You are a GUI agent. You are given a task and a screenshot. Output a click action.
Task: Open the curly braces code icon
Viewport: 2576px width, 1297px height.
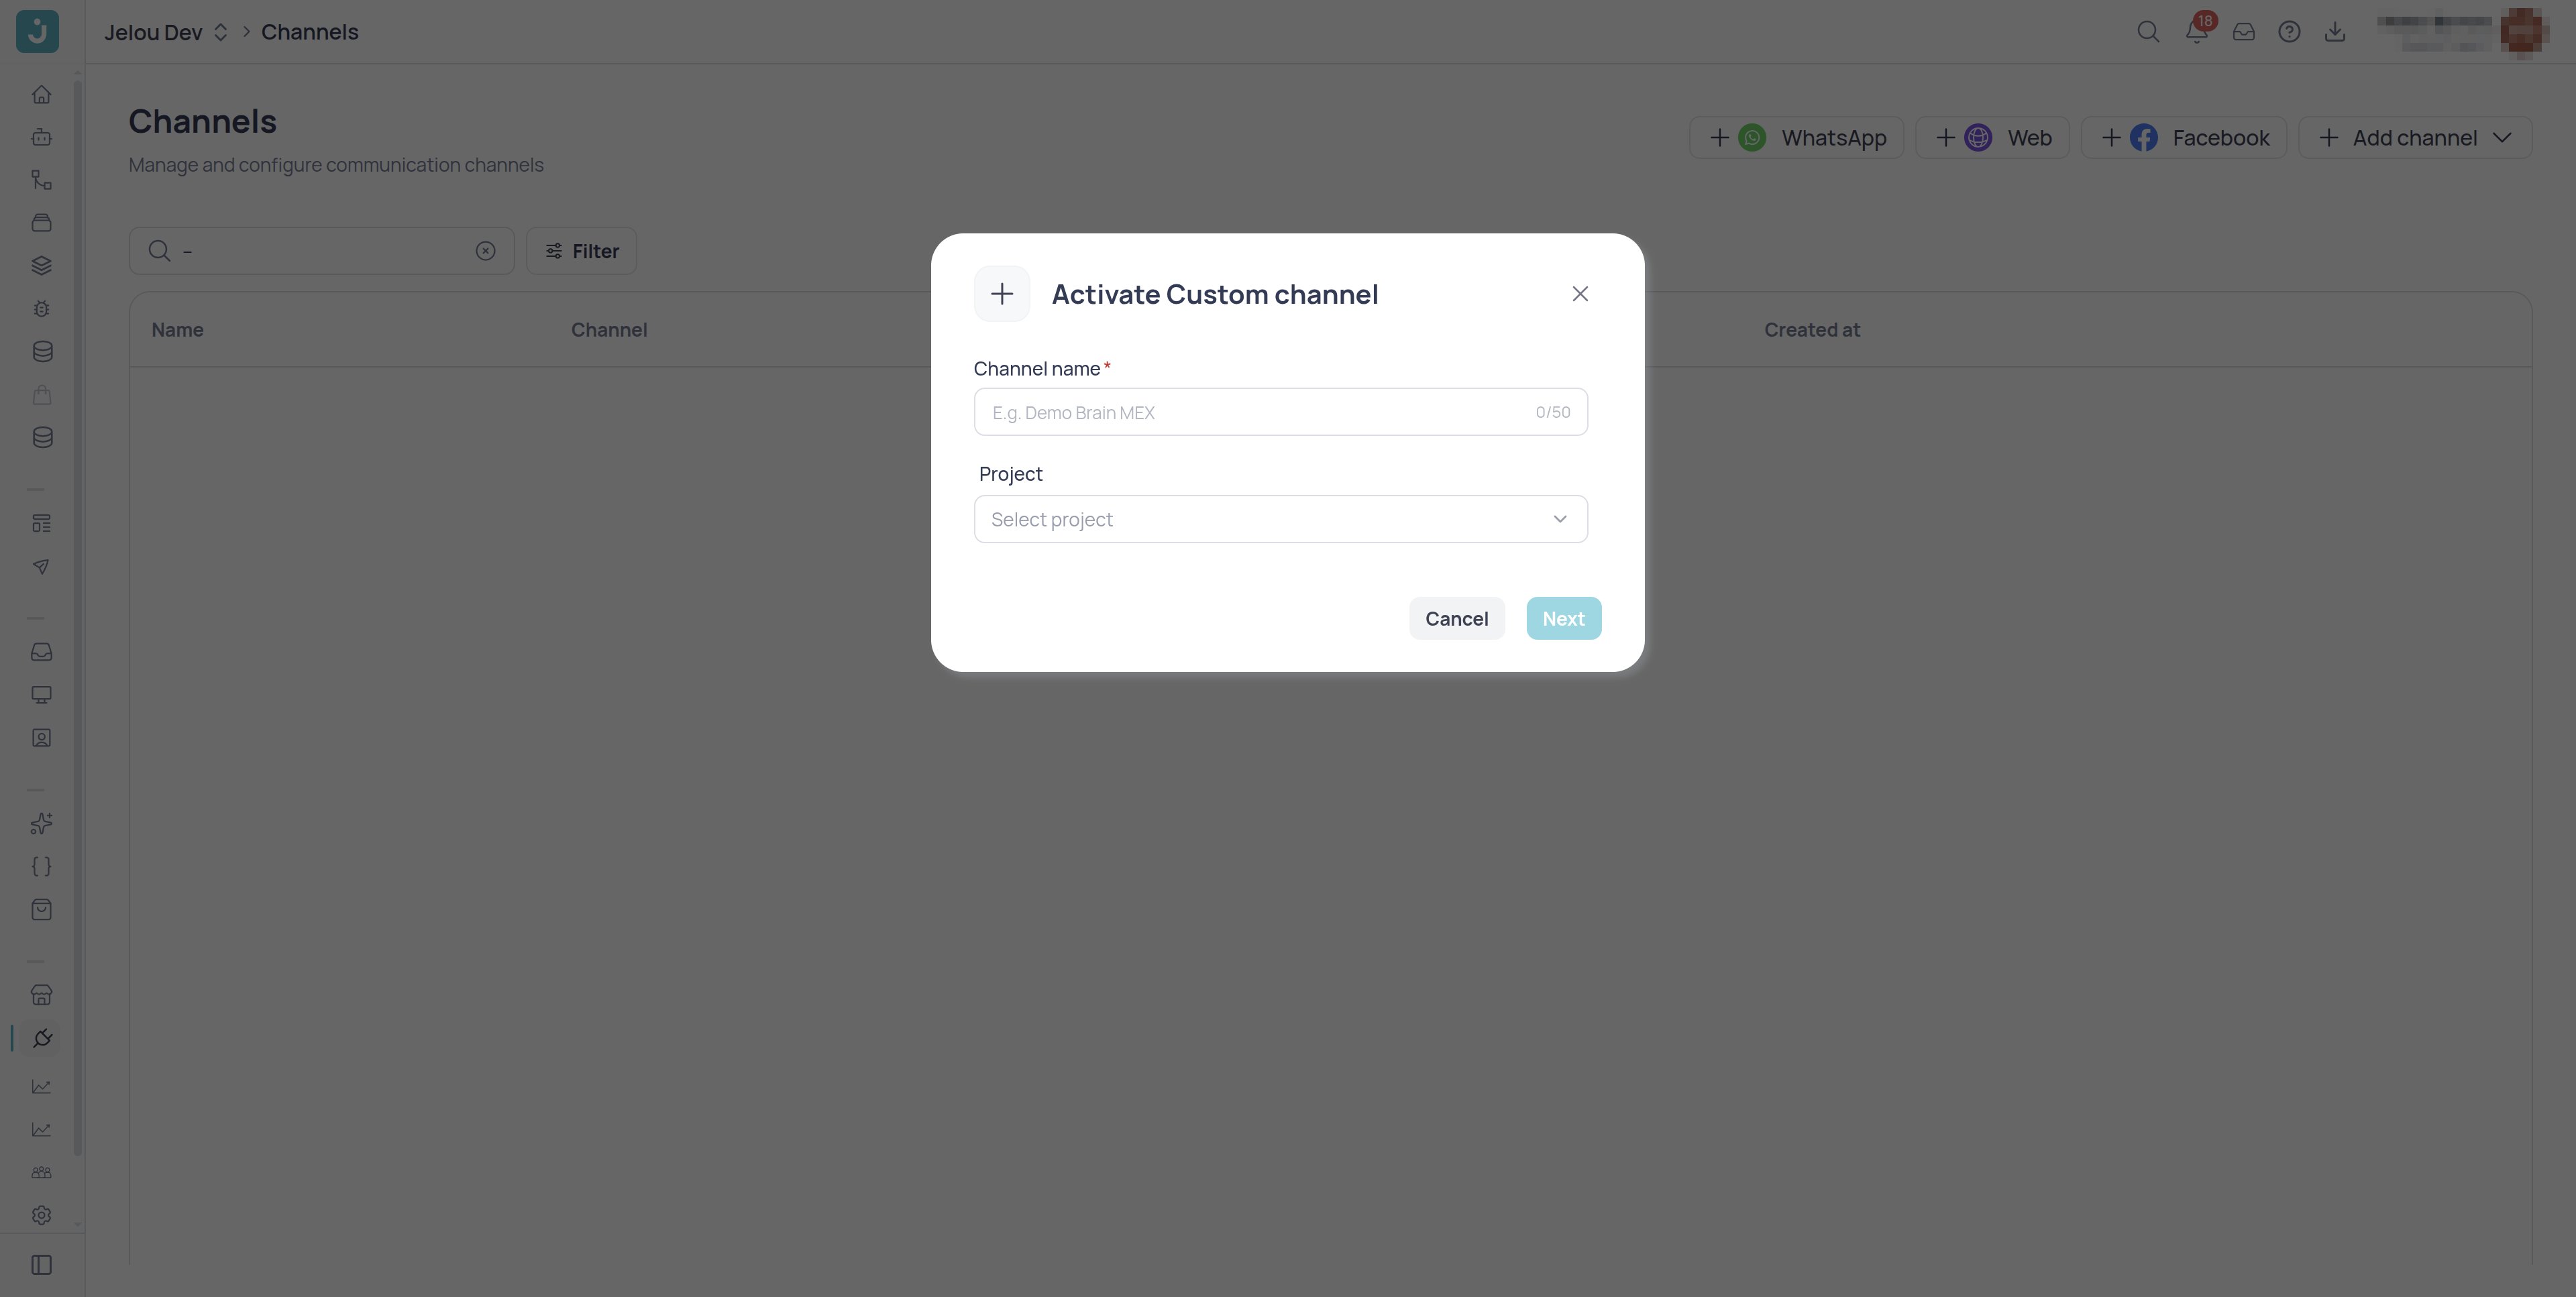coord(41,867)
